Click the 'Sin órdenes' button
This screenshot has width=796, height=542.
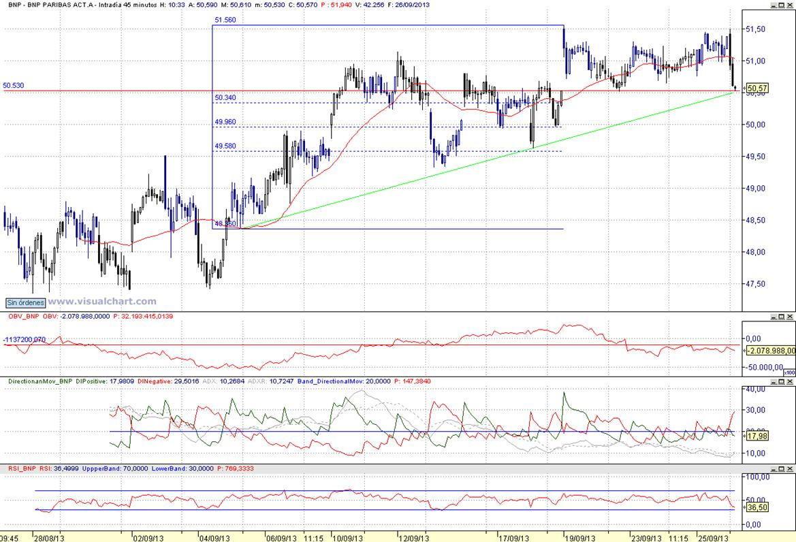click(25, 302)
